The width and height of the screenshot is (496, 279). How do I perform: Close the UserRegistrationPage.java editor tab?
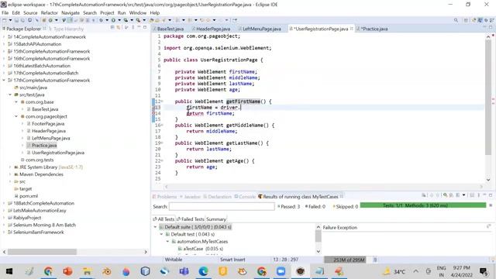click(x=351, y=29)
